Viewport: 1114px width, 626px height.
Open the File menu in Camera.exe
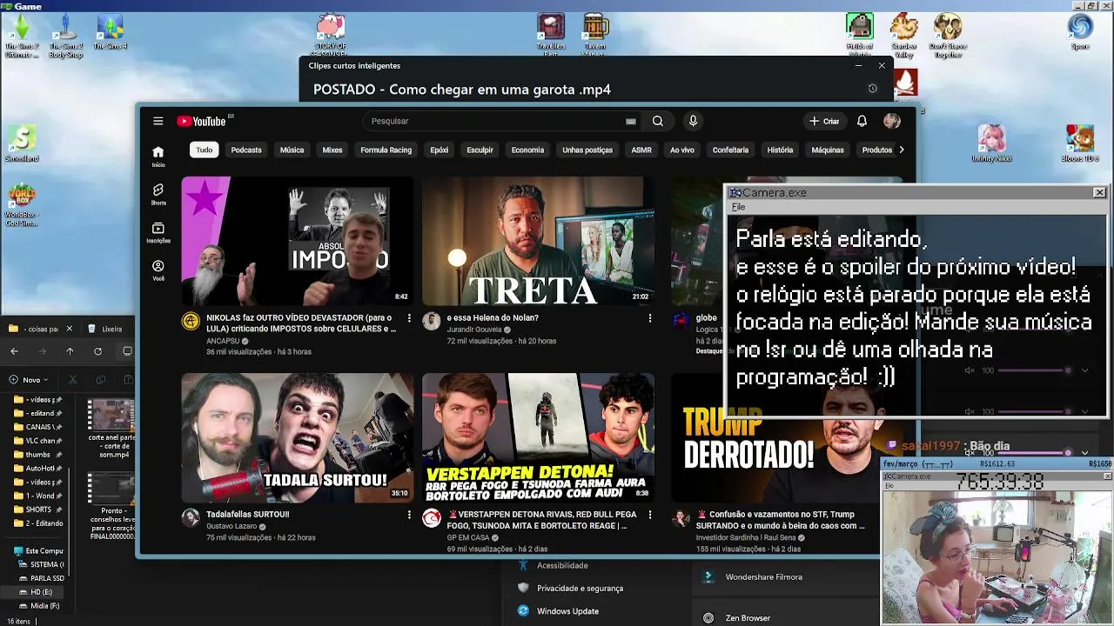(738, 207)
